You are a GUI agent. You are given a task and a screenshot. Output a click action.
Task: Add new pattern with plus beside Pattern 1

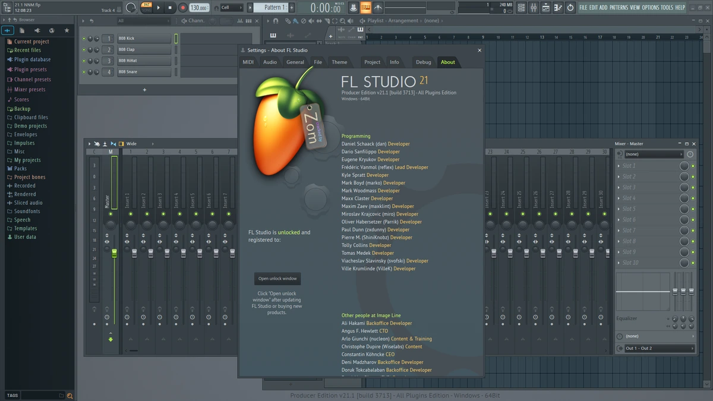pyautogui.click(x=291, y=8)
